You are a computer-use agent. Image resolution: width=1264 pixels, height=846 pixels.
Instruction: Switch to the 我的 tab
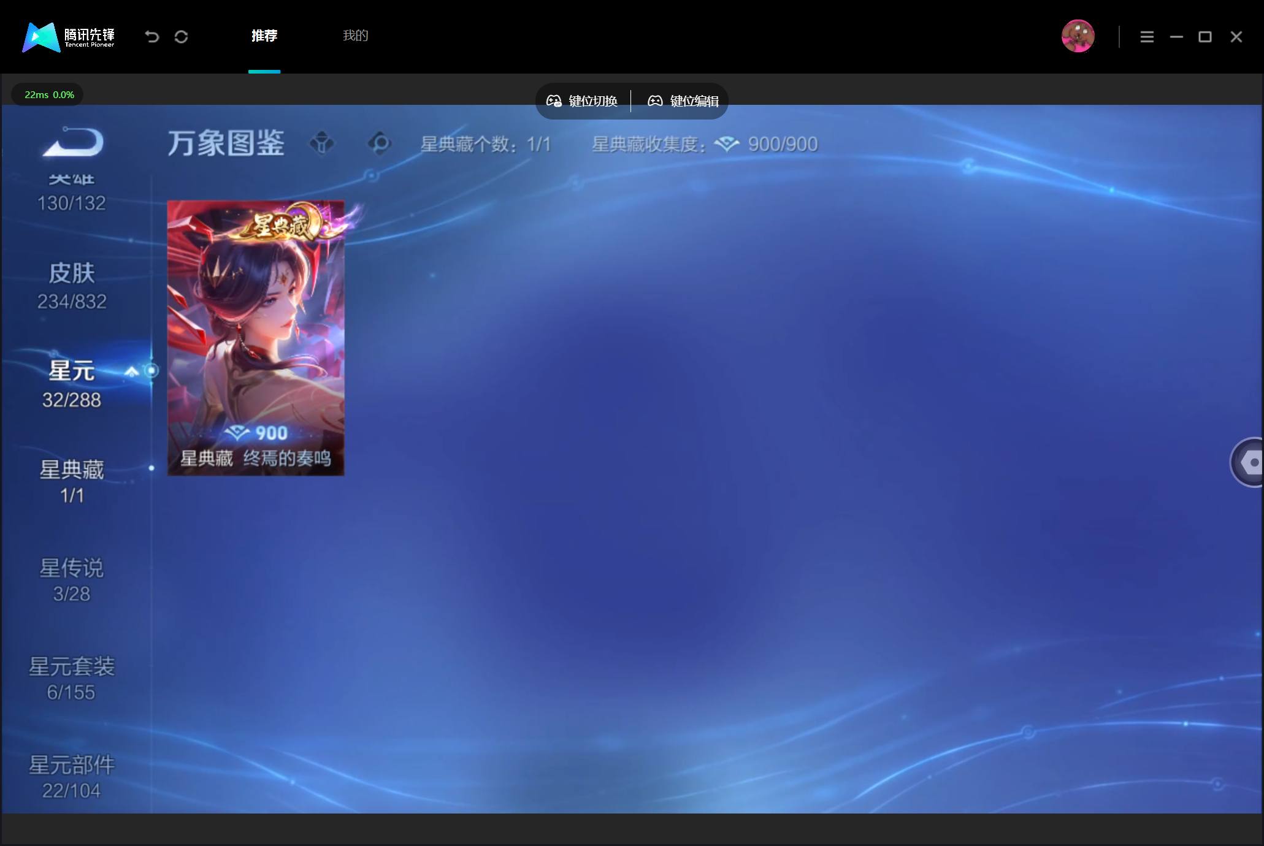[x=356, y=36]
